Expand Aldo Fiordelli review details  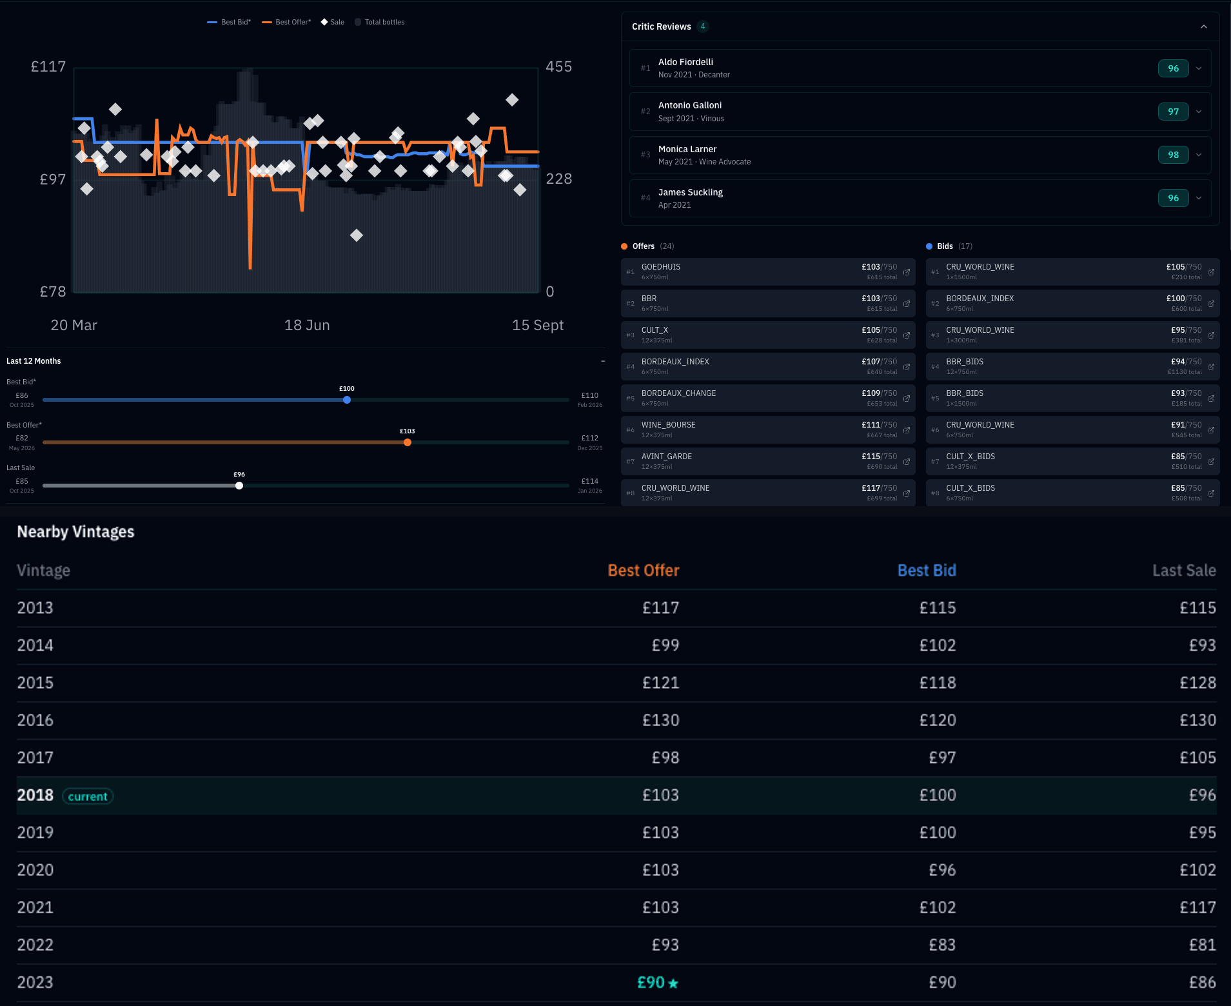pyautogui.click(x=1199, y=68)
